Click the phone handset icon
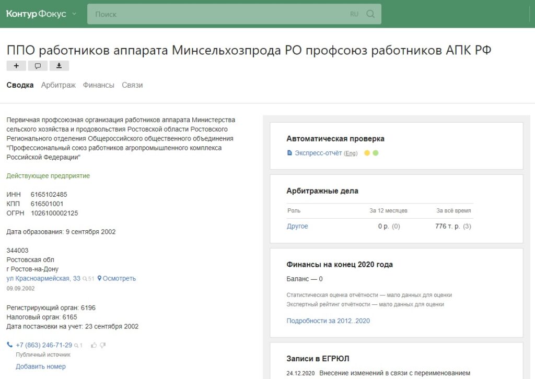Viewport: 535px width, 379px height. [9, 345]
